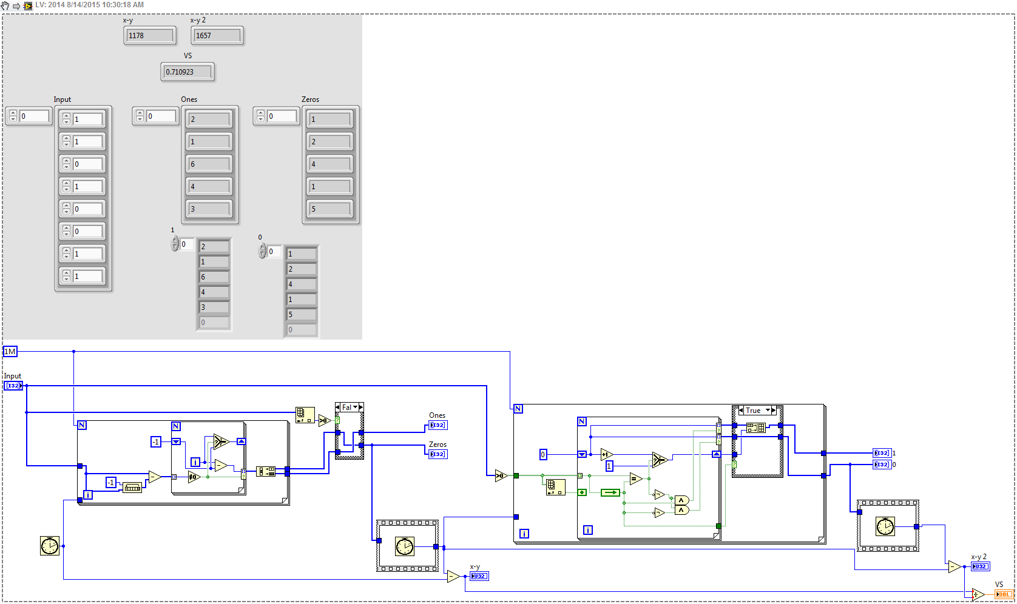Click the Zeros array element showing 5
The width and height of the screenshot is (1017, 604).
330,209
